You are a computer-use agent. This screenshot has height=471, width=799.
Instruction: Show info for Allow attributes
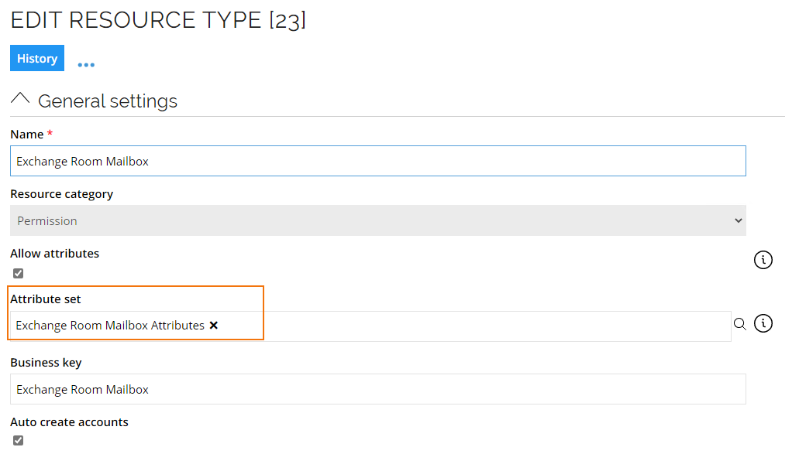(763, 260)
